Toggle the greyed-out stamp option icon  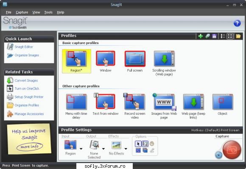point(152,150)
